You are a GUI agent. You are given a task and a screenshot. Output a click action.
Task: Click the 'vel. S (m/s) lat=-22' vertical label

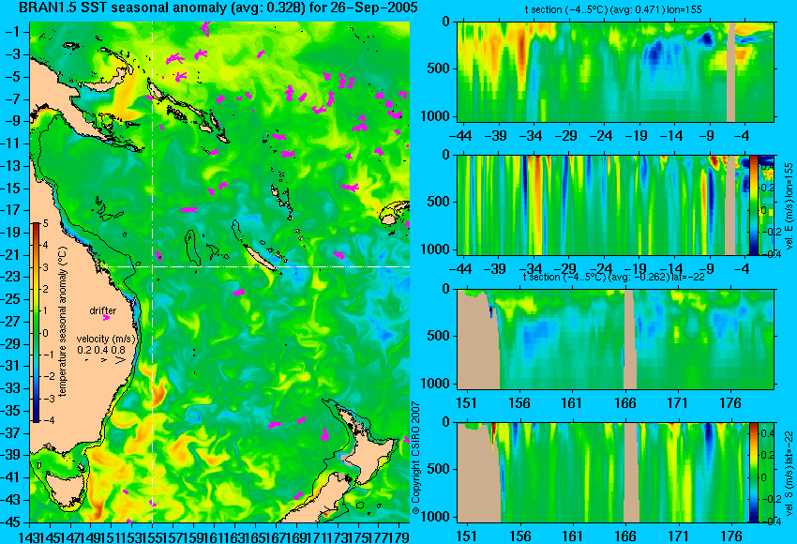tap(789, 473)
